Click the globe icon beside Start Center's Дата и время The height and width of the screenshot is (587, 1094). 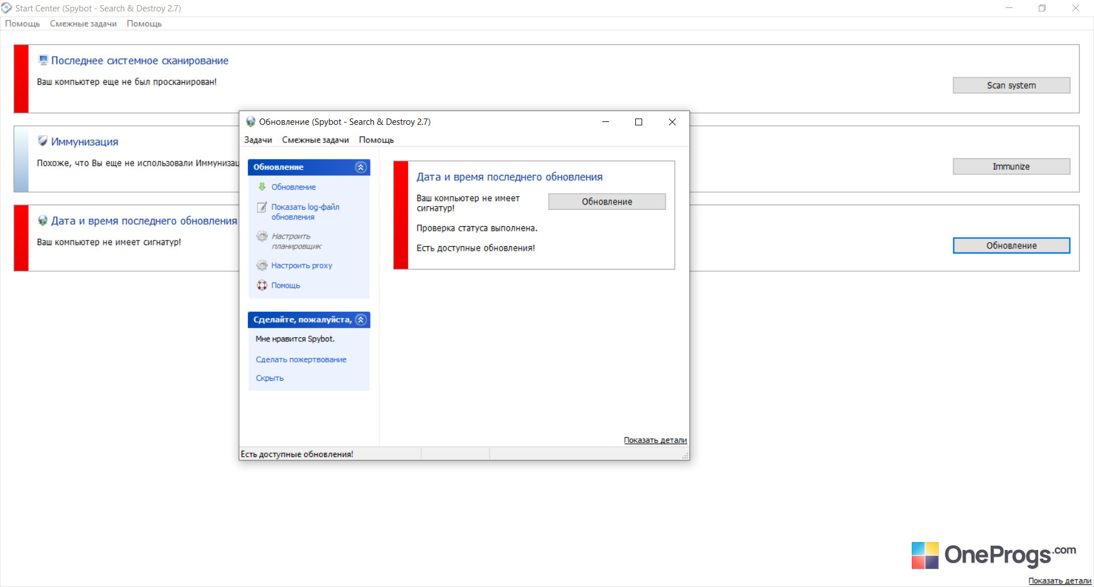43,221
